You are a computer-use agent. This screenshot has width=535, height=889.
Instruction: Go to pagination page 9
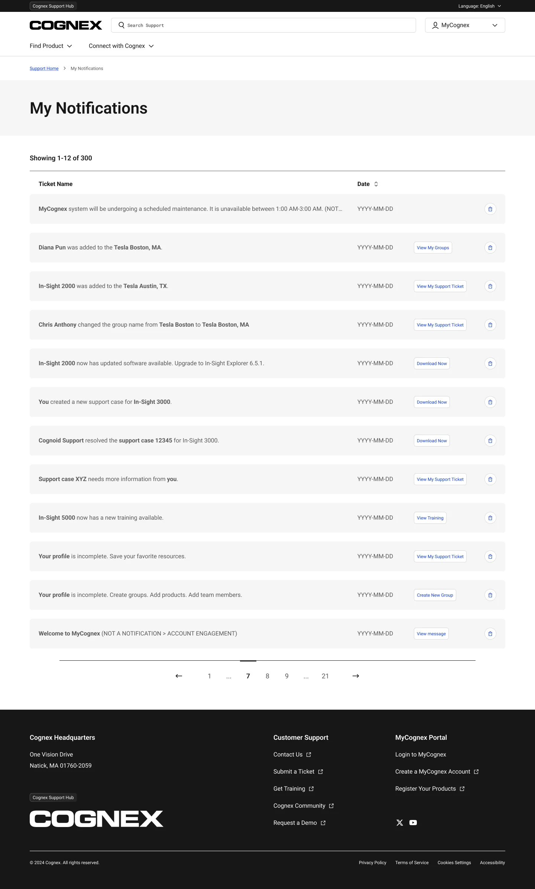click(287, 676)
